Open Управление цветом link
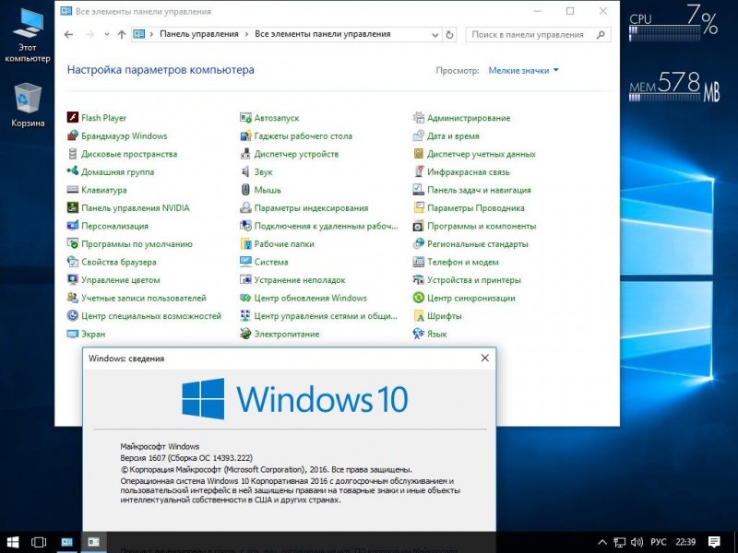 tap(121, 280)
